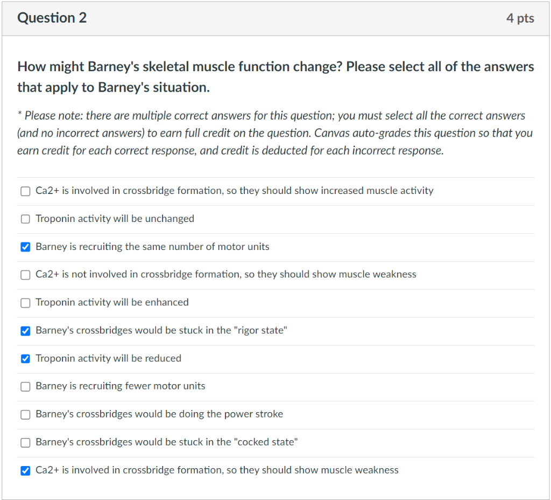Screen dimensions: 551x500
Task: Select 'crossbridges would be doing the power stroke'
Action: (x=25, y=414)
